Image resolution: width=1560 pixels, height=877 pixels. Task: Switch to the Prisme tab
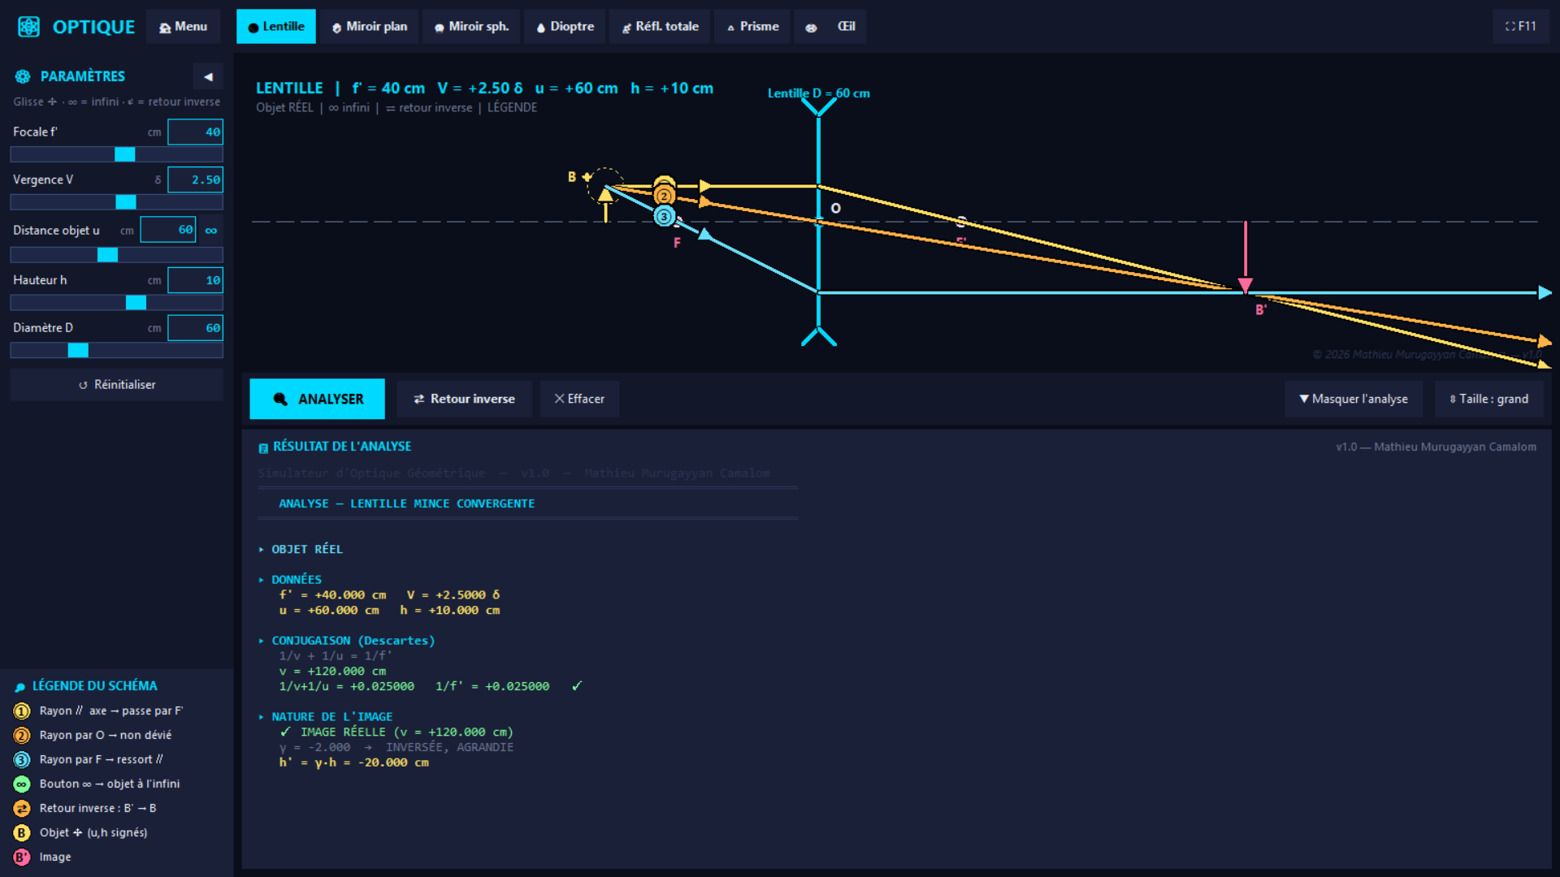[x=752, y=27]
